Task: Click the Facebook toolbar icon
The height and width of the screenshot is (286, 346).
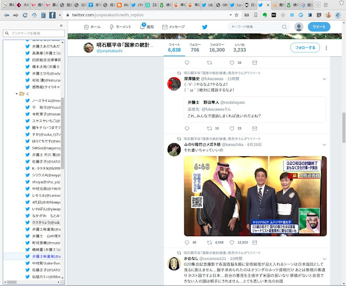Action: (x=52, y=15)
